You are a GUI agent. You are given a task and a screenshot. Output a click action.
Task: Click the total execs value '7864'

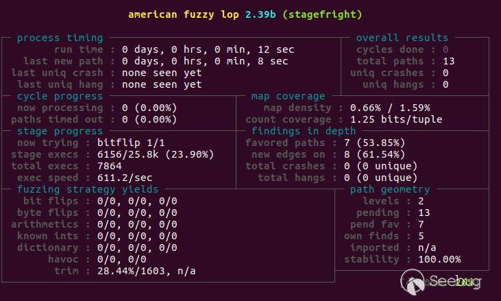[109, 166]
